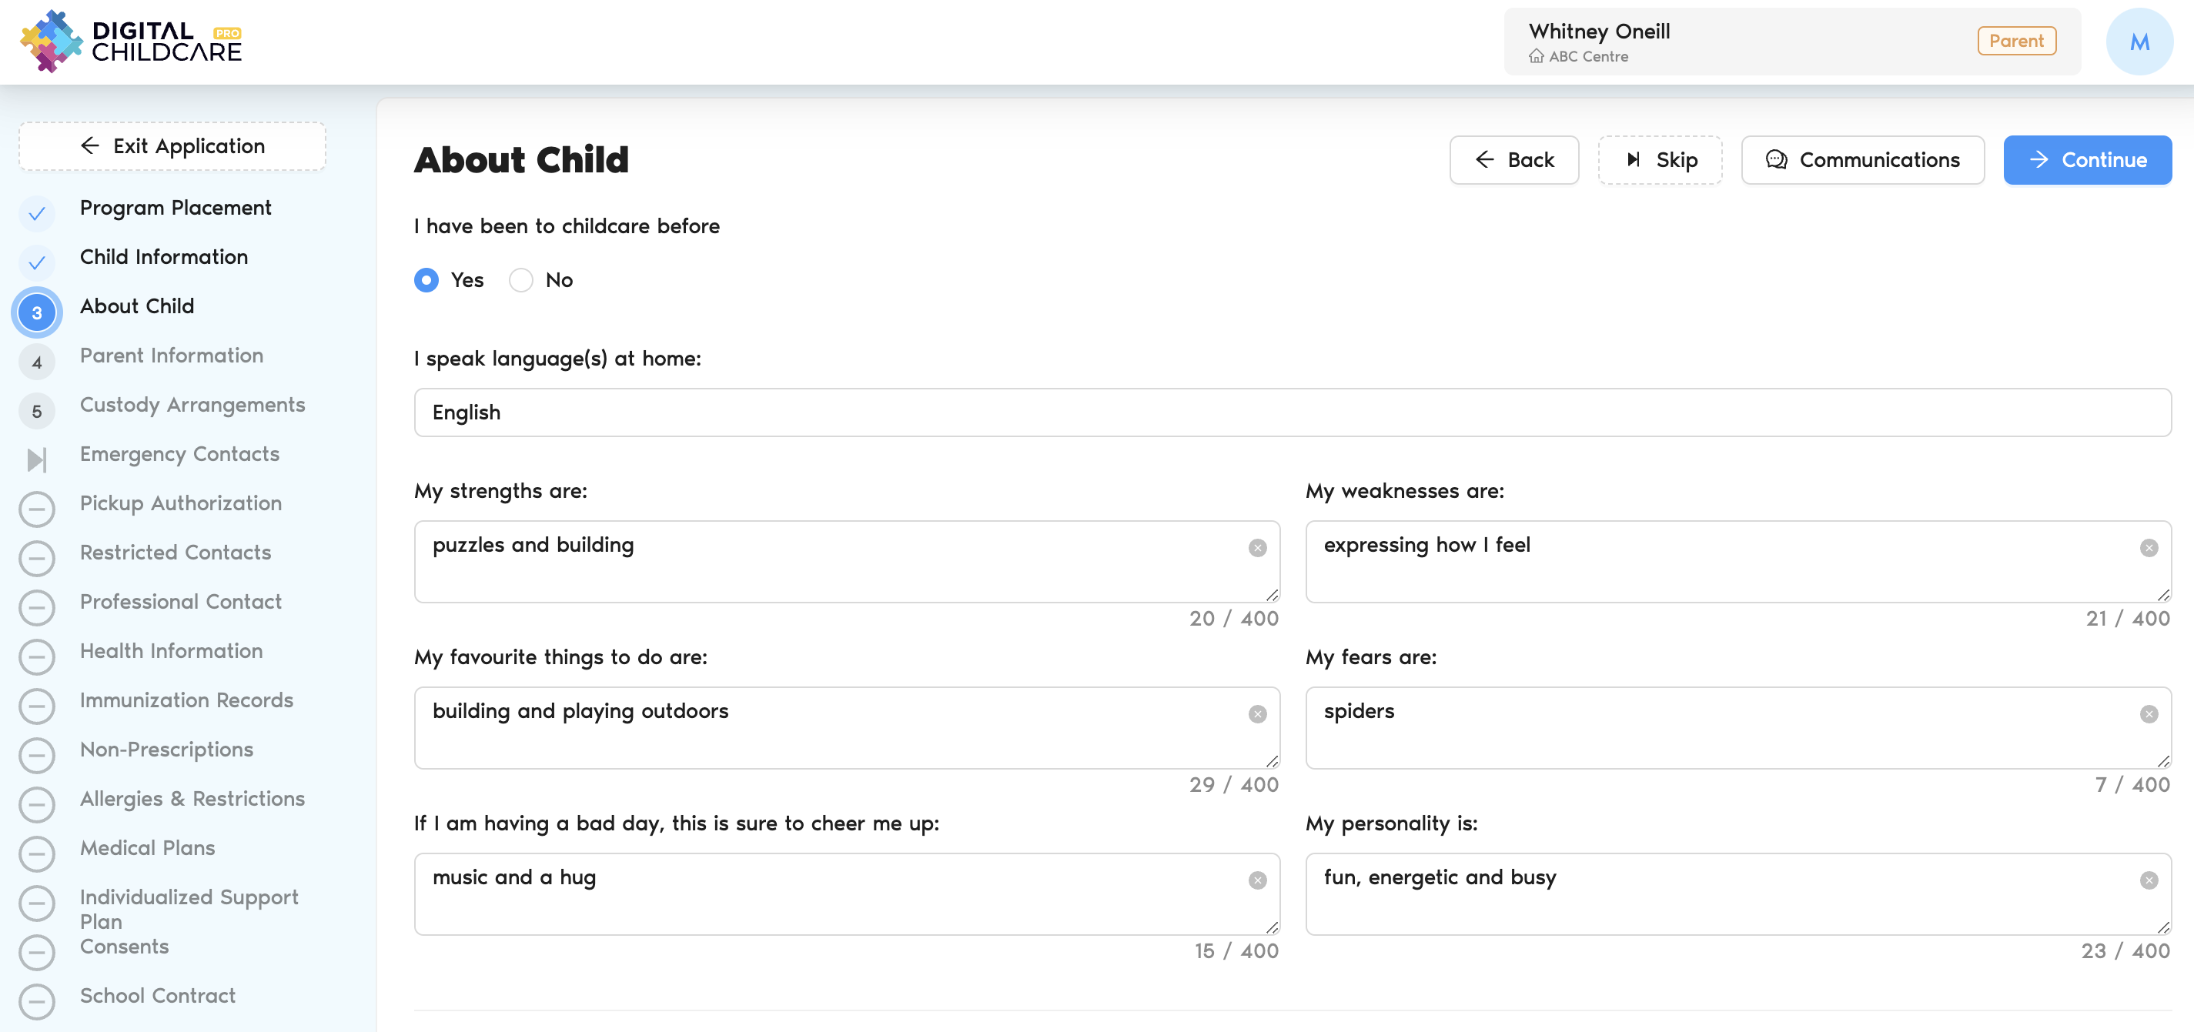The image size is (2194, 1032).
Task: Click the skipped Emergency Contacts step icon
Action: coord(37,459)
